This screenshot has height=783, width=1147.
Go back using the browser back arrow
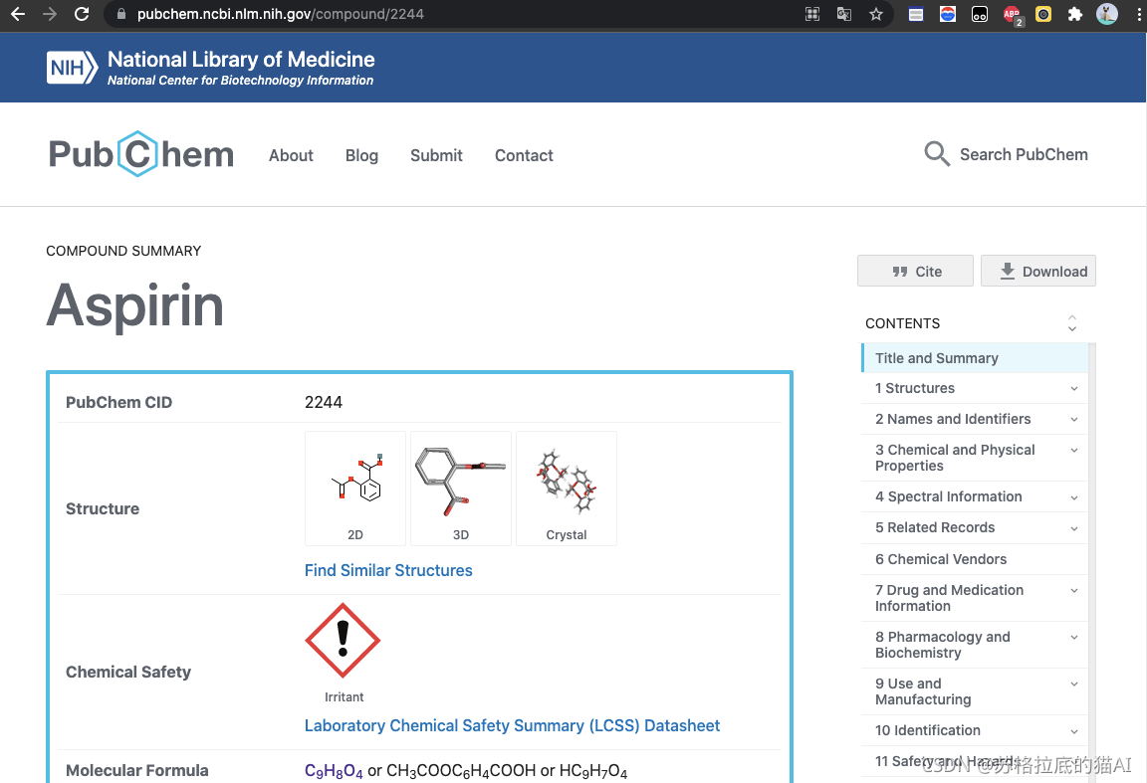[x=18, y=14]
